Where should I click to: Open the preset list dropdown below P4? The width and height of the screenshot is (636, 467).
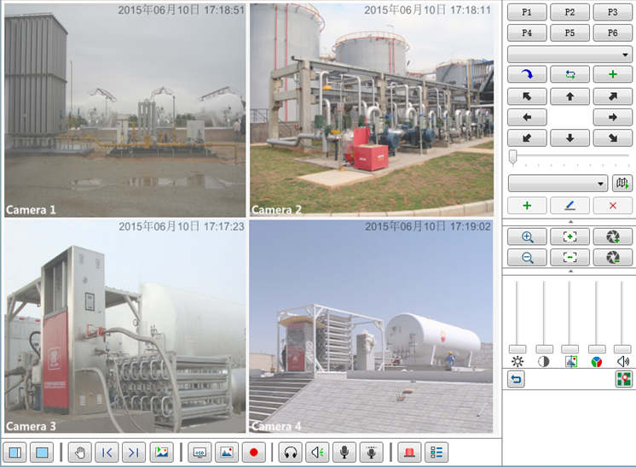(x=570, y=55)
